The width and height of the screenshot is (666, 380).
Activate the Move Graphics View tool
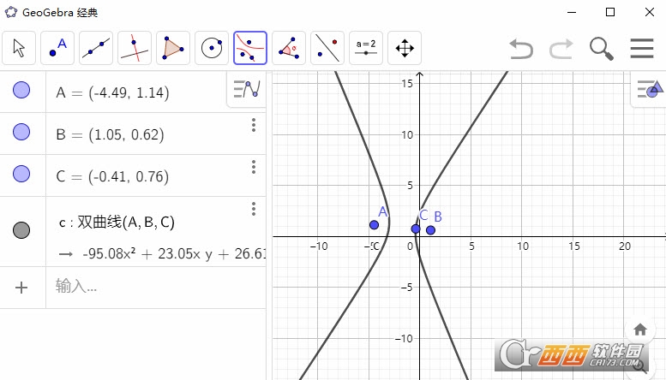point(405,48)
